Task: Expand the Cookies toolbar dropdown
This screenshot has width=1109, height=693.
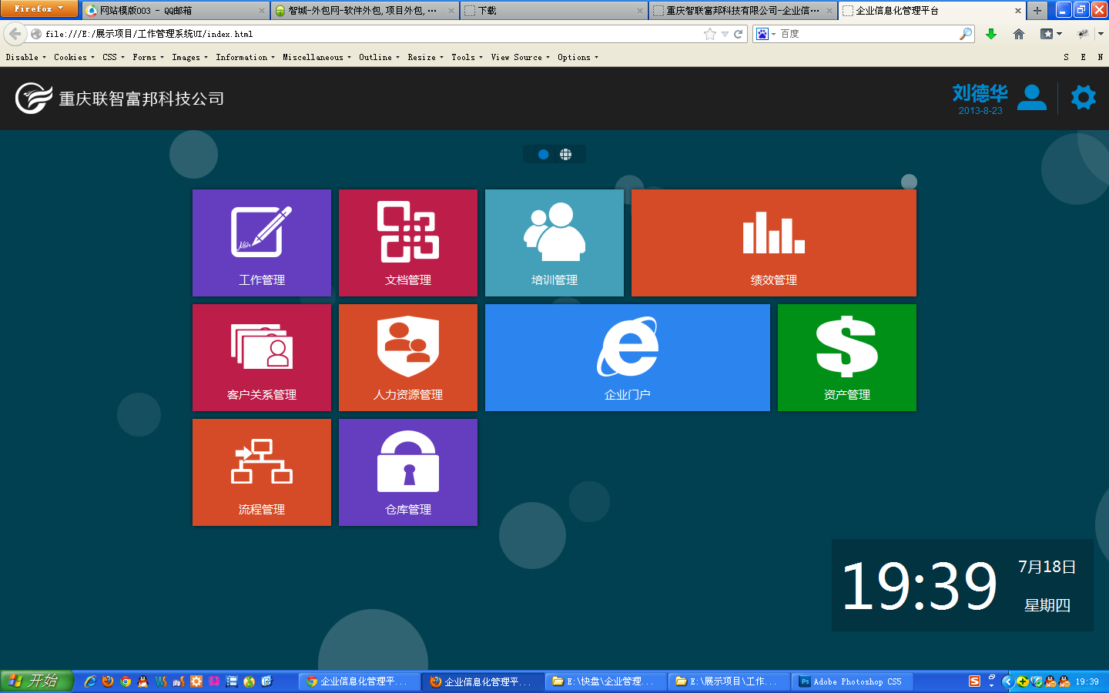Action: click(74, 57)
